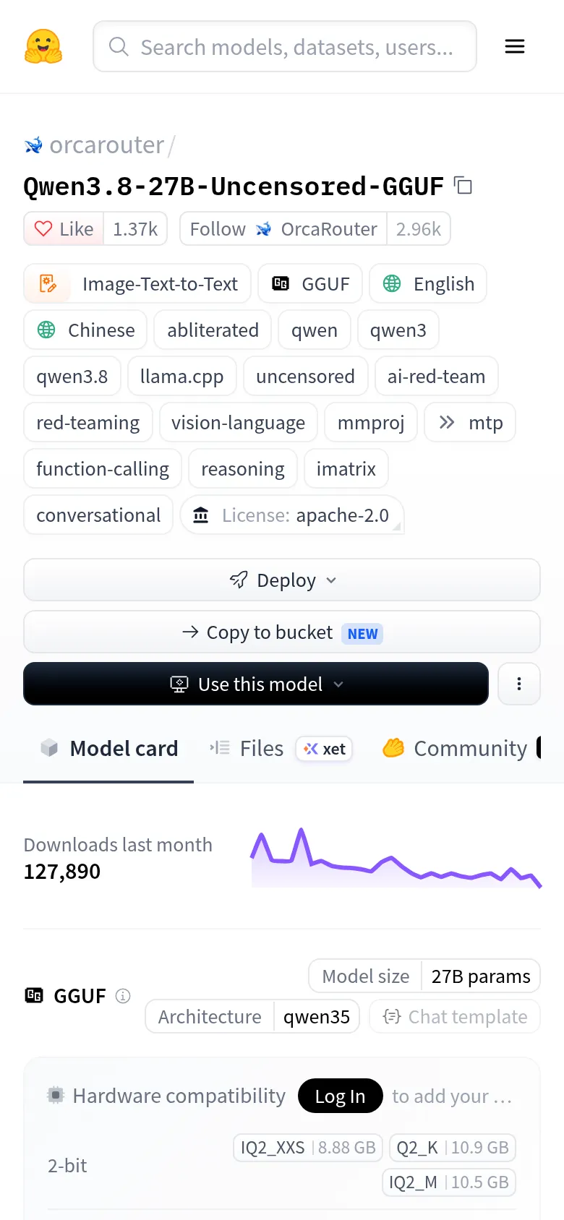Open the 1.37k likes count
The width and height of the screenshot is (564, 1220).
coord(135,229)
